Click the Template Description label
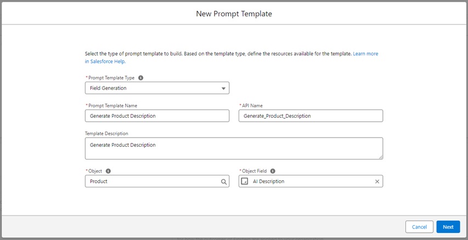The image size is (468, 240). coord(106,133)
